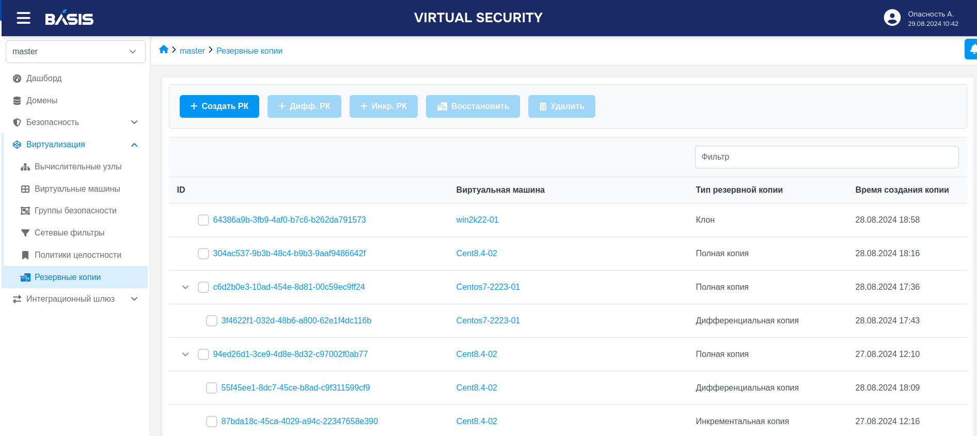Screen dimensions: 977x436
Task: Tick checkbox for differential copy 3f4622f1
Action: pos(212,321)
